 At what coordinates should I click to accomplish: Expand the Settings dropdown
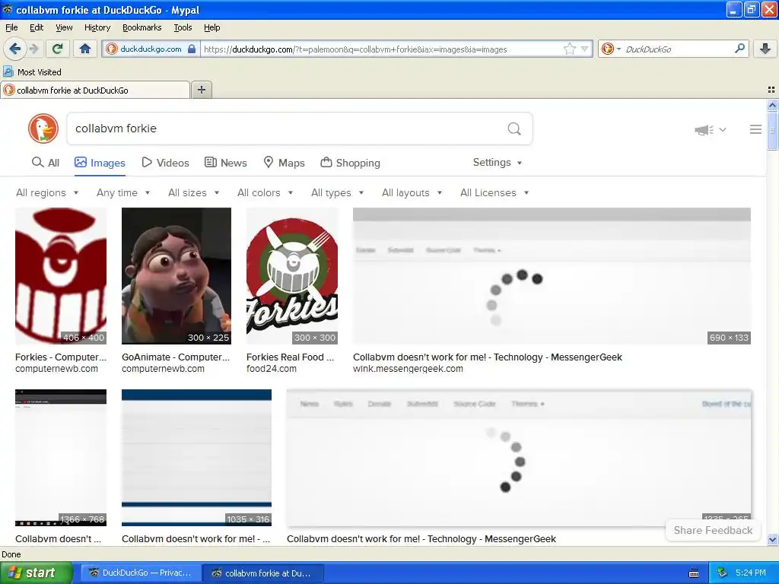click(x=498, y=163)
